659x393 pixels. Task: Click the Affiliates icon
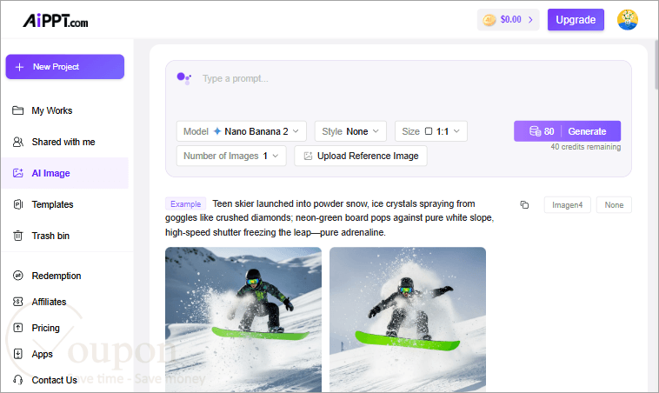point(17,302)
